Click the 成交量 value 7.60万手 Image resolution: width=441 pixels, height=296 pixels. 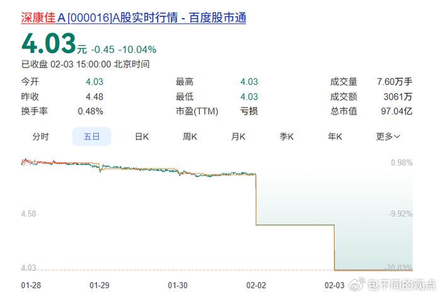[x=394, y=82]
